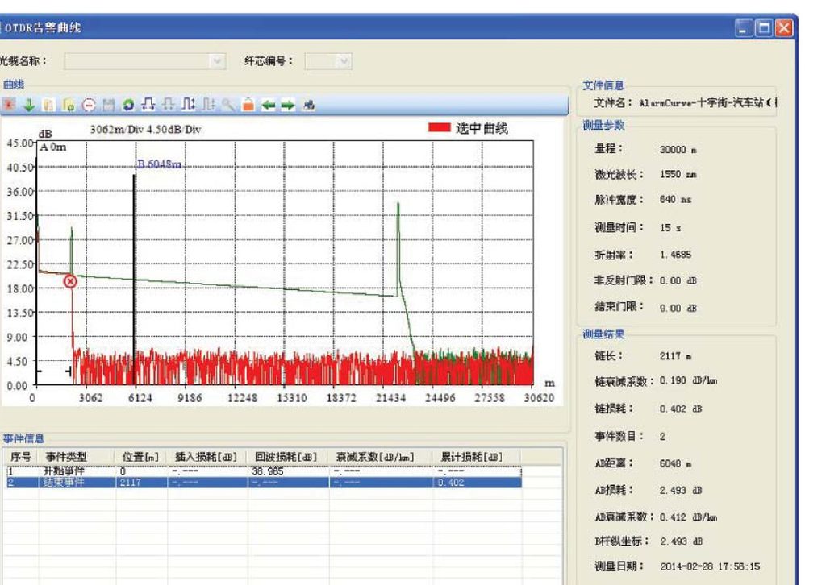Click the measurement date 2014-02-28 17:58:15
The width and height of the screenshot is (826, 585).
[710, 566]
